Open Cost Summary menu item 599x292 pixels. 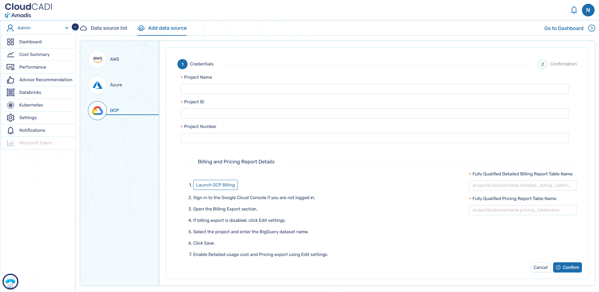point(34,54)
